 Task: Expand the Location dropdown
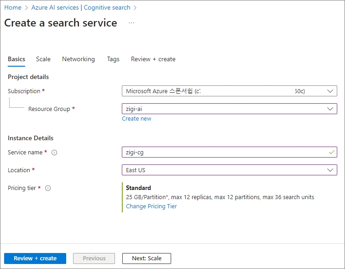330,170
